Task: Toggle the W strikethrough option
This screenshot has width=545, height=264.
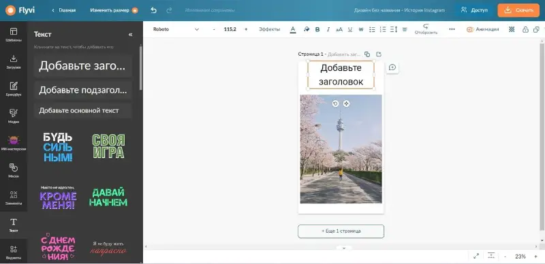Action: tap(361, 29)
